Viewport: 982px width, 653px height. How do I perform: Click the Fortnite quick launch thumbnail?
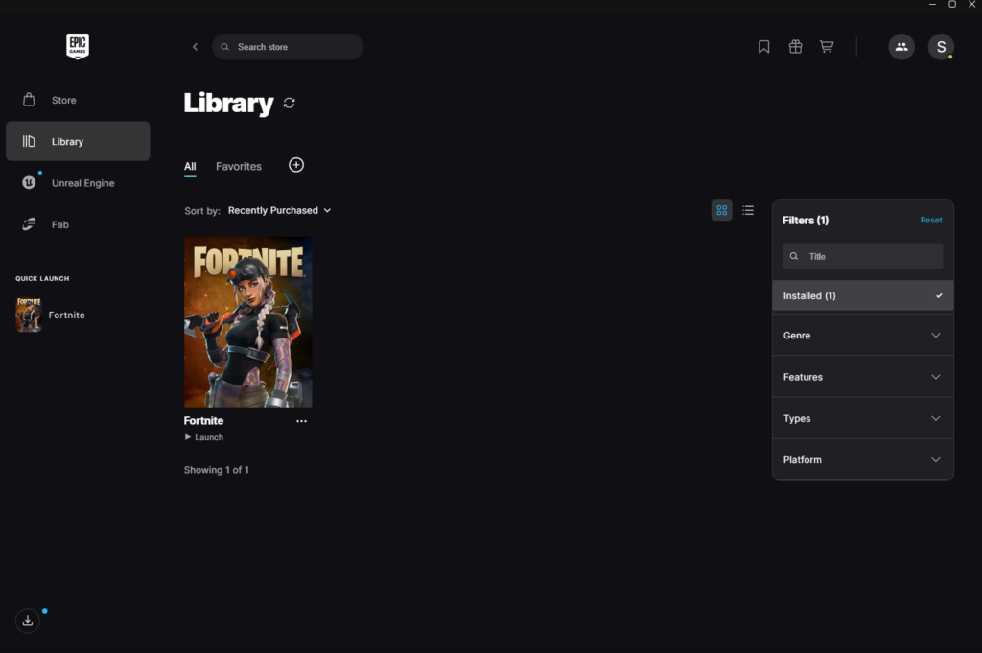pyautogui.click(x=28, y=315)
